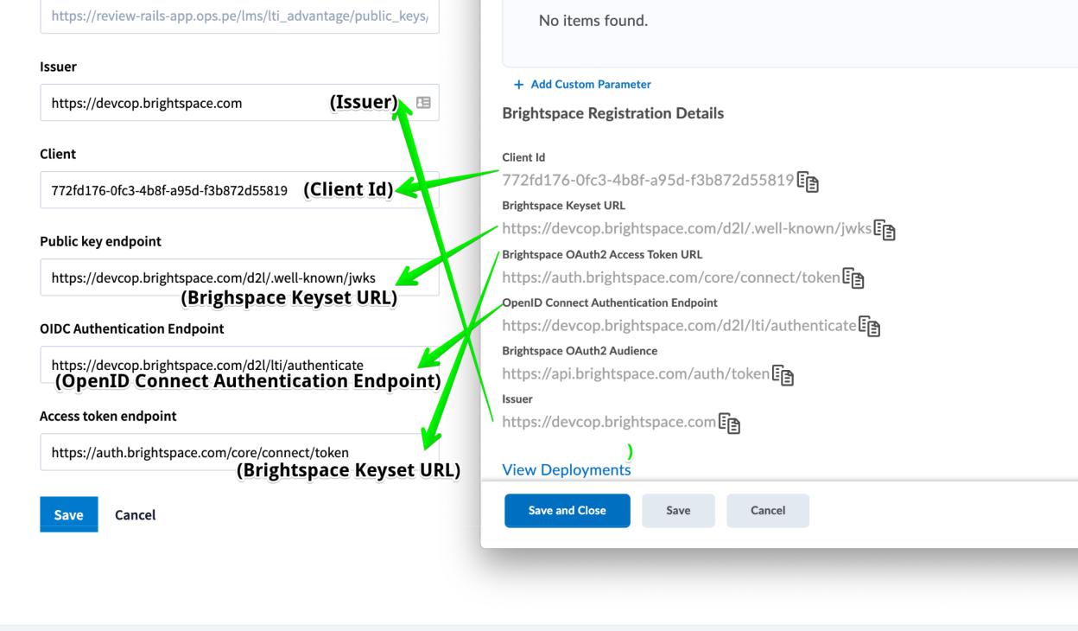This screenshot has height=631, width=1078.
Task: Copy the Issuer URL in Brightspace details
Action: click(730, 424)
